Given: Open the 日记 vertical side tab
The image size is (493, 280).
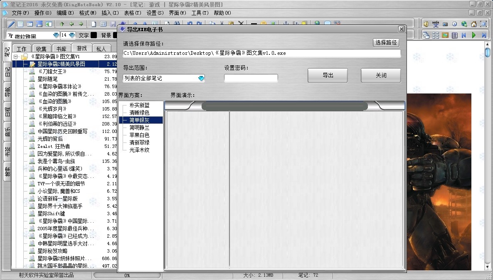Looking at the screenshot, I should pos(7,72).
